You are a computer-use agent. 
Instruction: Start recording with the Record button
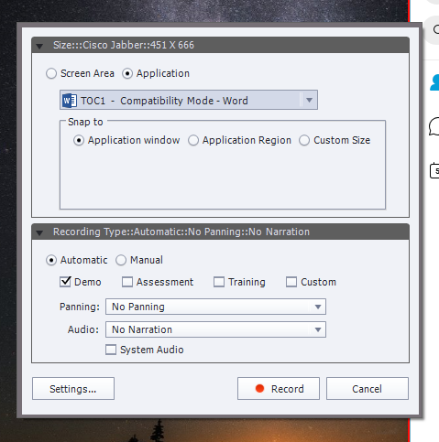click(x=279, y=389)
